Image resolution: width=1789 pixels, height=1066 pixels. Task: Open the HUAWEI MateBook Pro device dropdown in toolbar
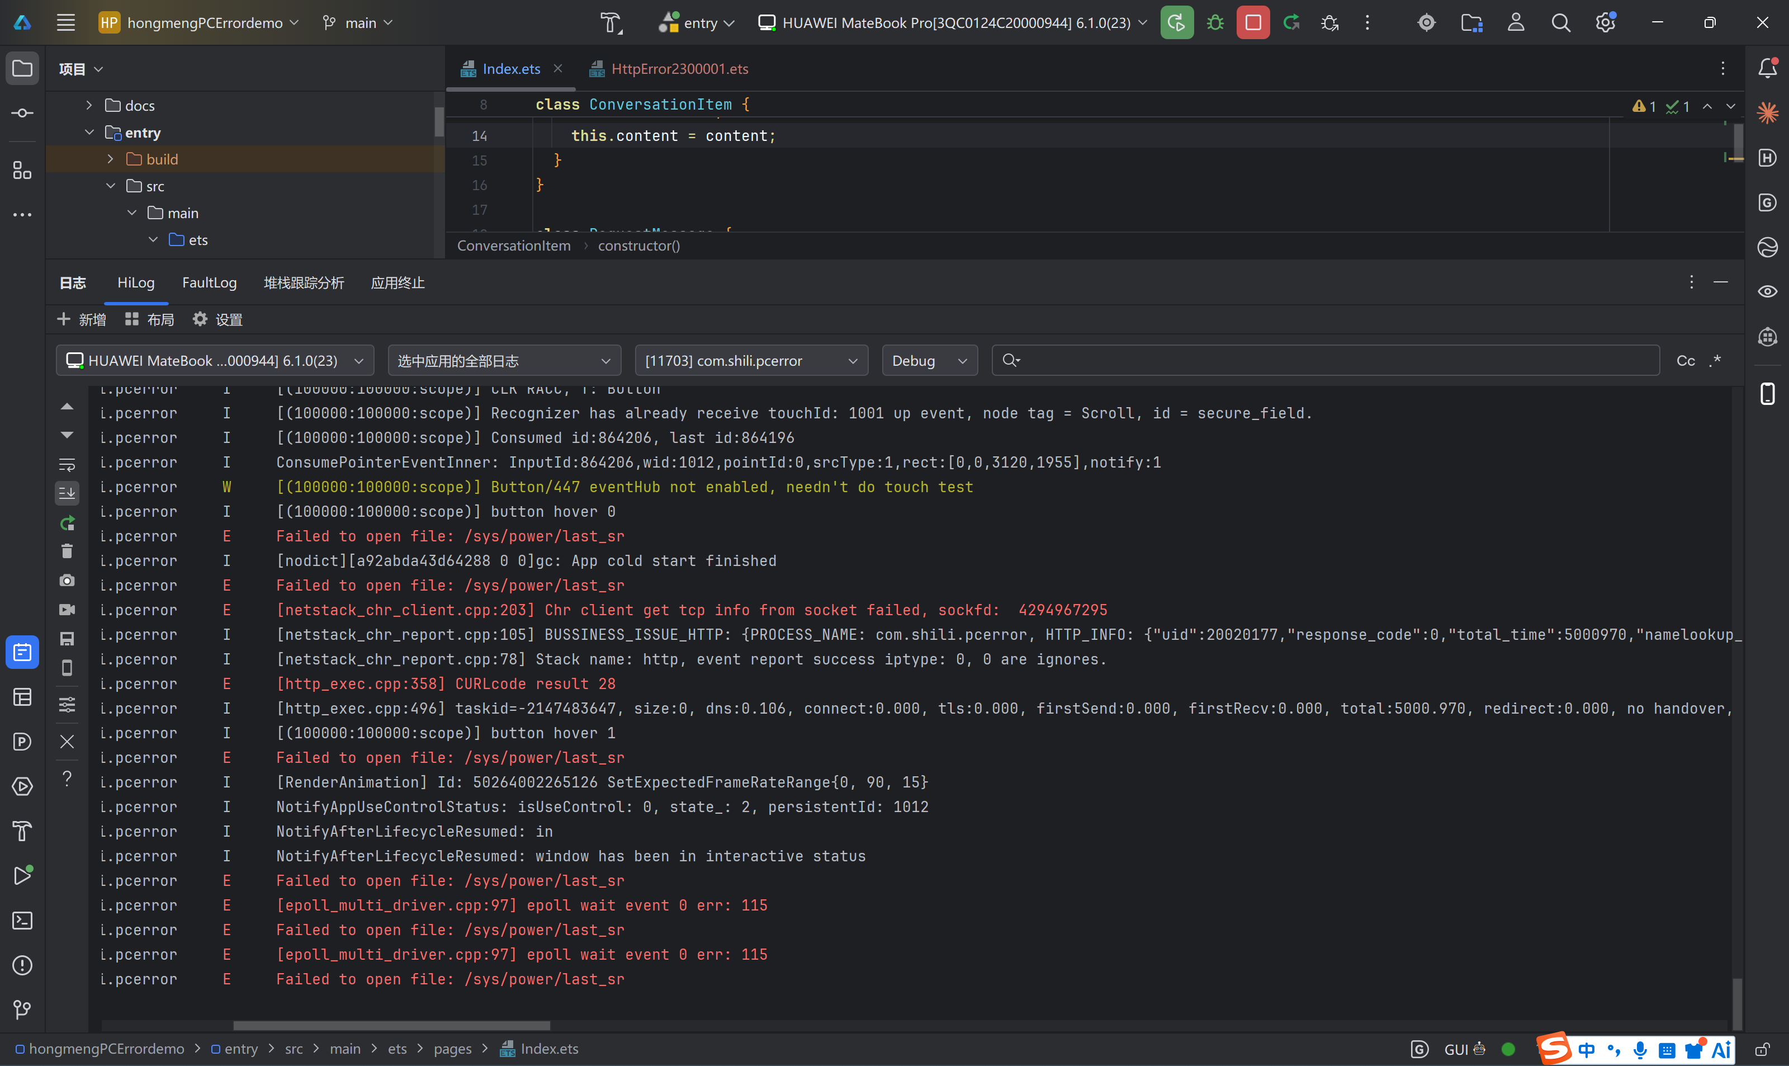pos(953,23)
